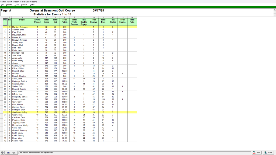The width and height of the screenshot is (276, 155).
Task: Click the header scroll down arrow
Action: (274, 15)
